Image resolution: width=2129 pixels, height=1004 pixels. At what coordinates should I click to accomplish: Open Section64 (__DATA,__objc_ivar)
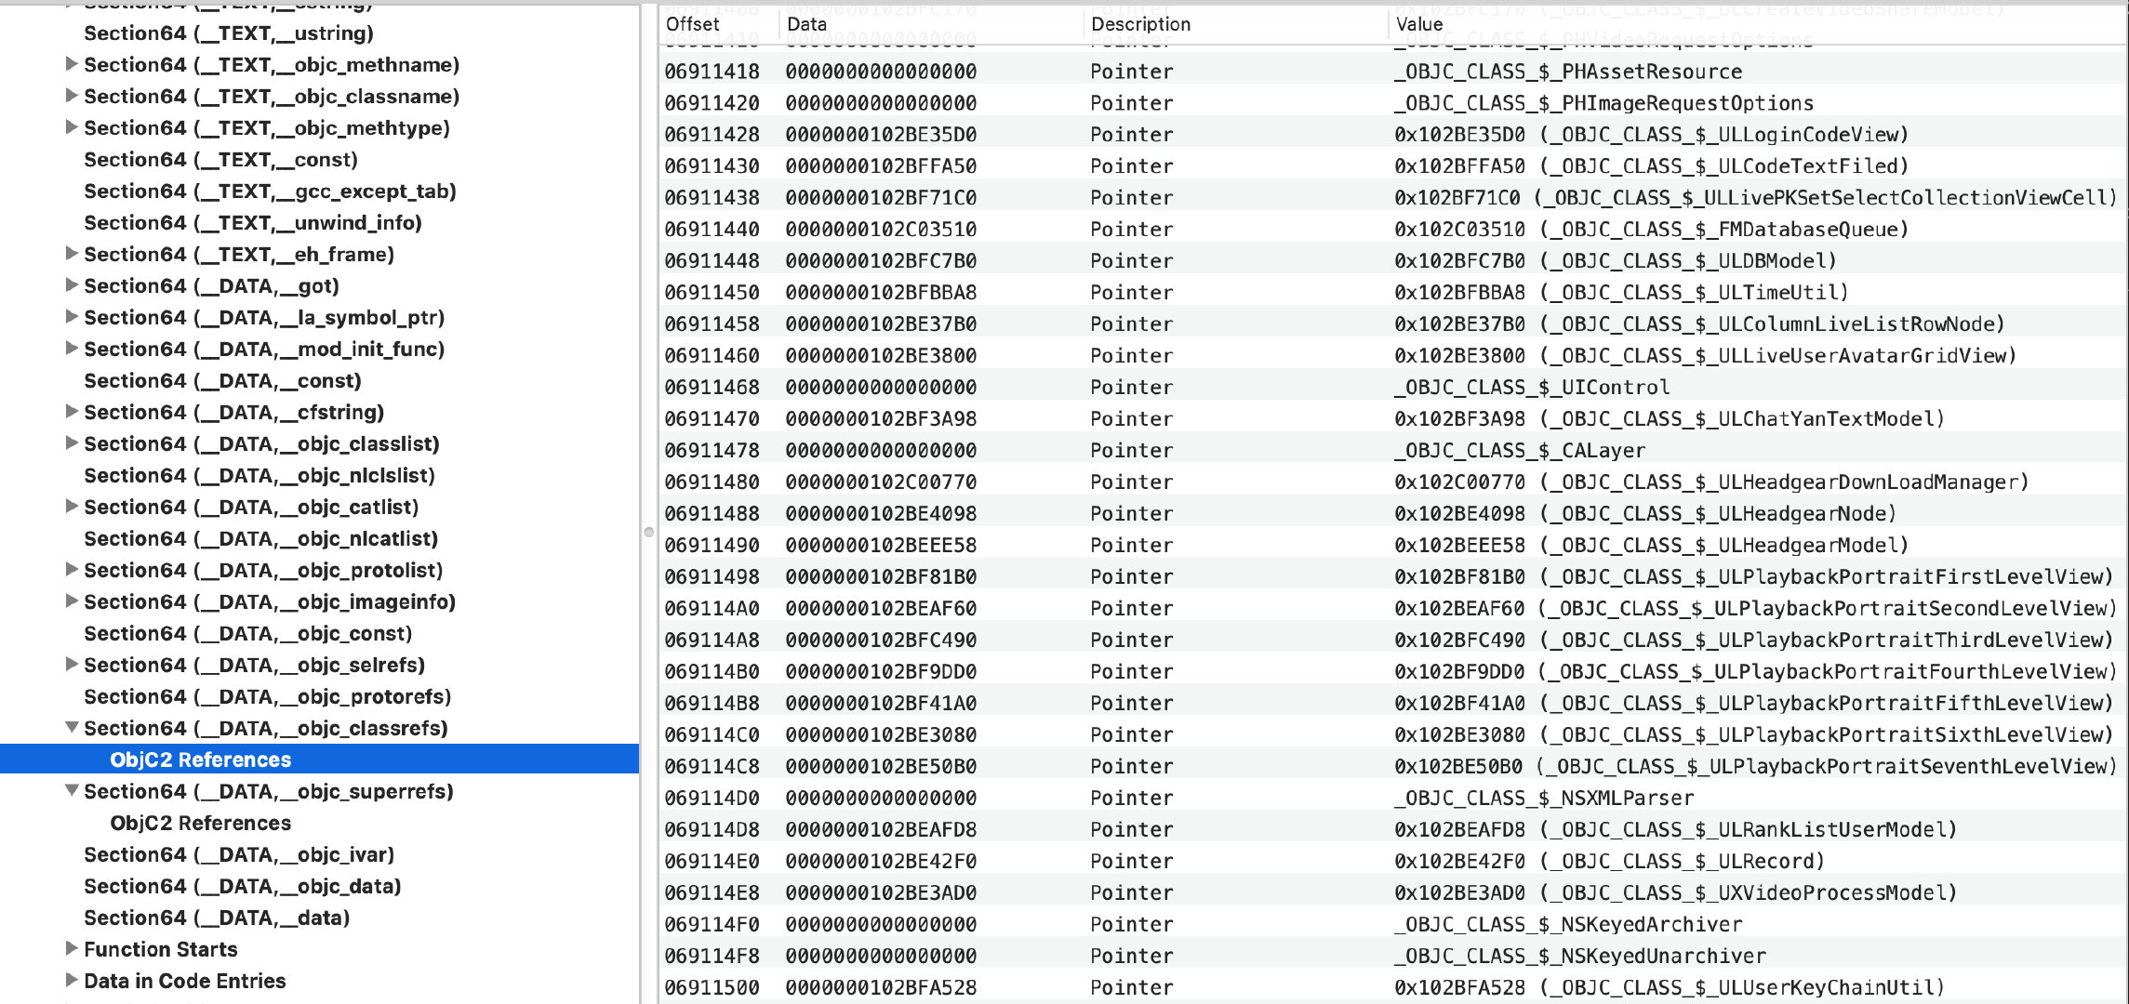click(x=238, y=854)
